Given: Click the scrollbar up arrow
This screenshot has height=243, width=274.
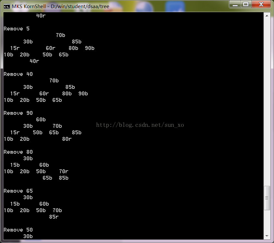Looking at the screenshot, I should click(x=267, y=16).
